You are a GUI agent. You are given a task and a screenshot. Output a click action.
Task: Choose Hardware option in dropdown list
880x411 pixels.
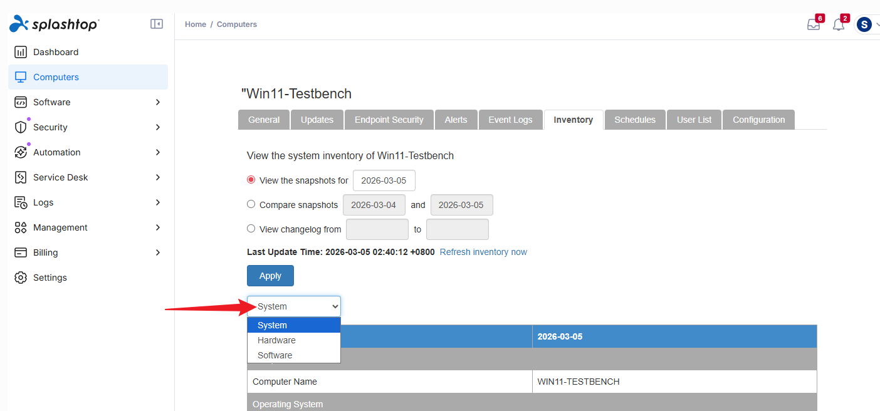pos(294,340)
